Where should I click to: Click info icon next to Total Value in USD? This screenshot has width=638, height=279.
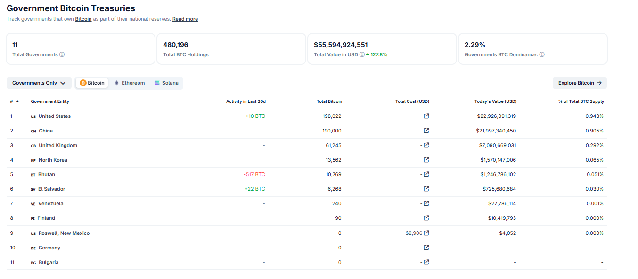(362, 54)
